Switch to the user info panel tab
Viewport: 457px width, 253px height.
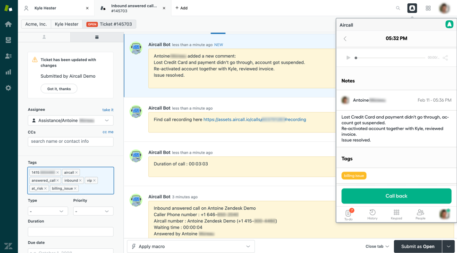tap(44, 37)
